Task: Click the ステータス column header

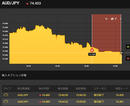Action: click(x=100, y=88)
